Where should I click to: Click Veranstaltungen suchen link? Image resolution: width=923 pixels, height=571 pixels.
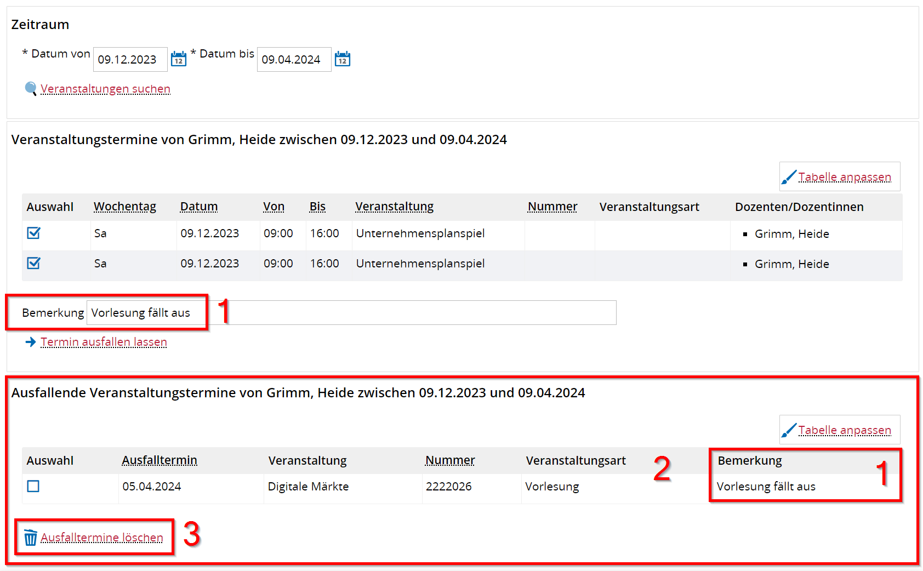pyautogui.click(x=105, y=89)
